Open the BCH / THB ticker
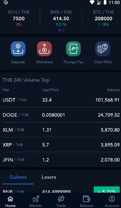The width and height of the screenshot is (121, 208). [x=19, y=18]
